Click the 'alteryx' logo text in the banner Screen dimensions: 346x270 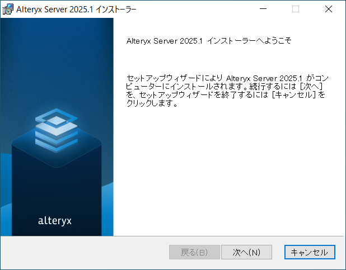click(x=55, y=221)
